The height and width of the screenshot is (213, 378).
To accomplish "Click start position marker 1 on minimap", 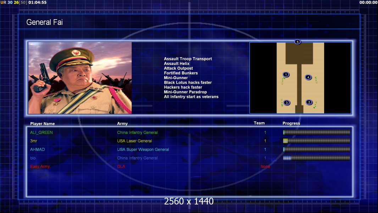I will (286, 75).
